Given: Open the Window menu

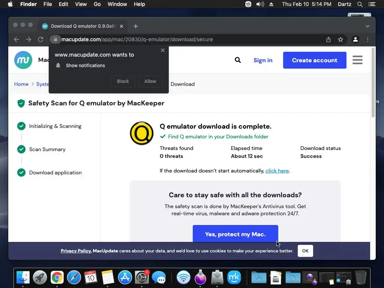Looking at the screenshot, I should pos(117,4).
